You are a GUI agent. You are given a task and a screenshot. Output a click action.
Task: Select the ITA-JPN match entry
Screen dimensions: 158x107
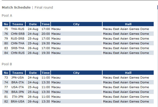[17, 97]
